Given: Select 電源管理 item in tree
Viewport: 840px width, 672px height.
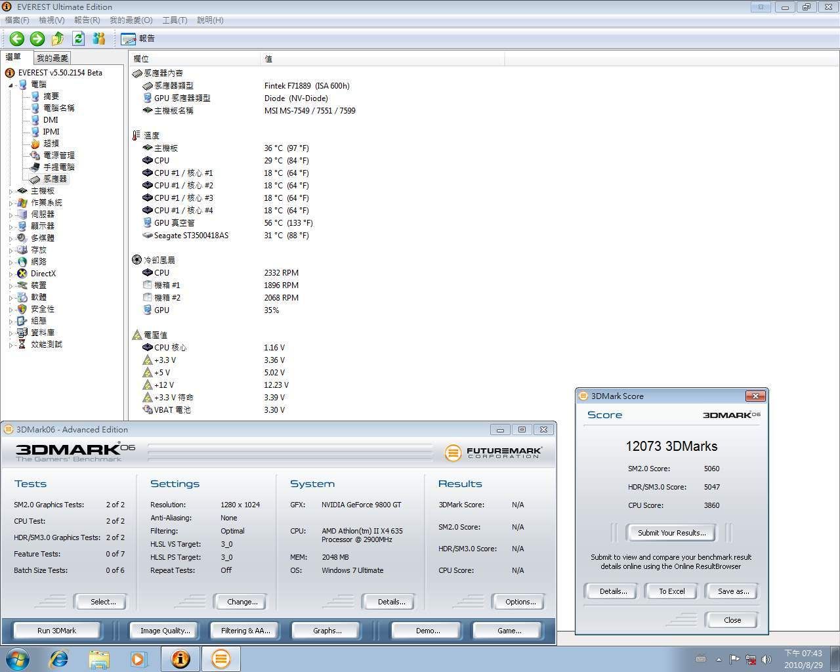Looking at the screenshot, I should 59,156.
